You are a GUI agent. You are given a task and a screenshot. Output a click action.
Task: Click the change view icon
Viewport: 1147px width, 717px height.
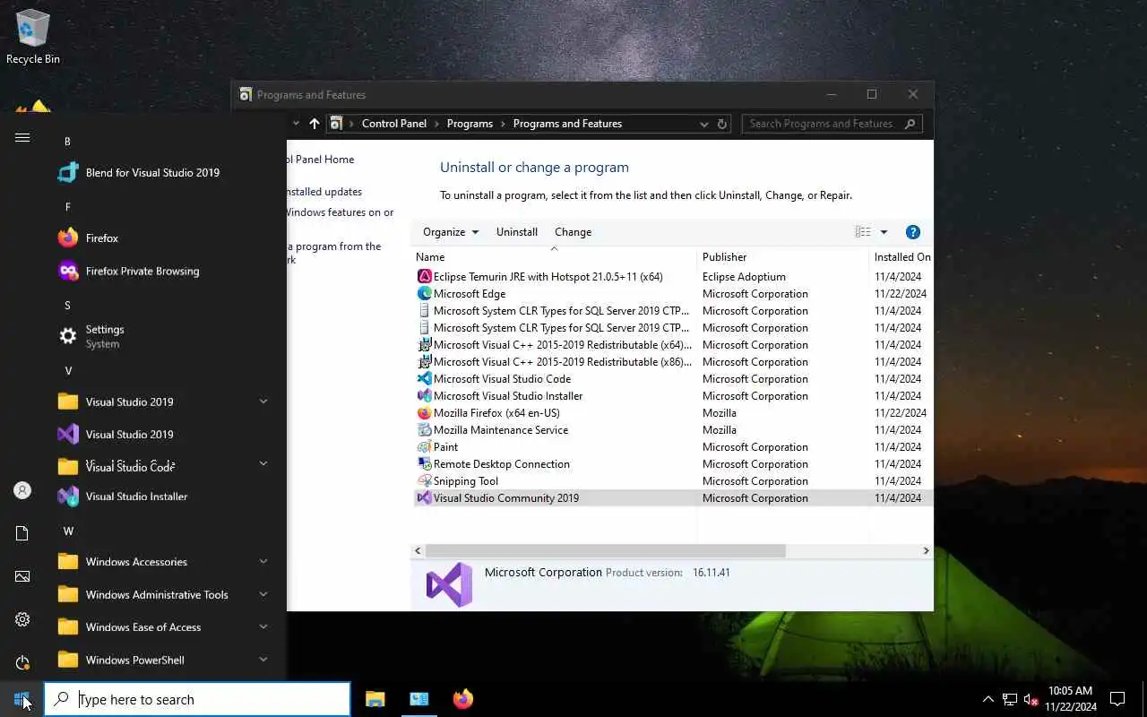coord(863,232)
